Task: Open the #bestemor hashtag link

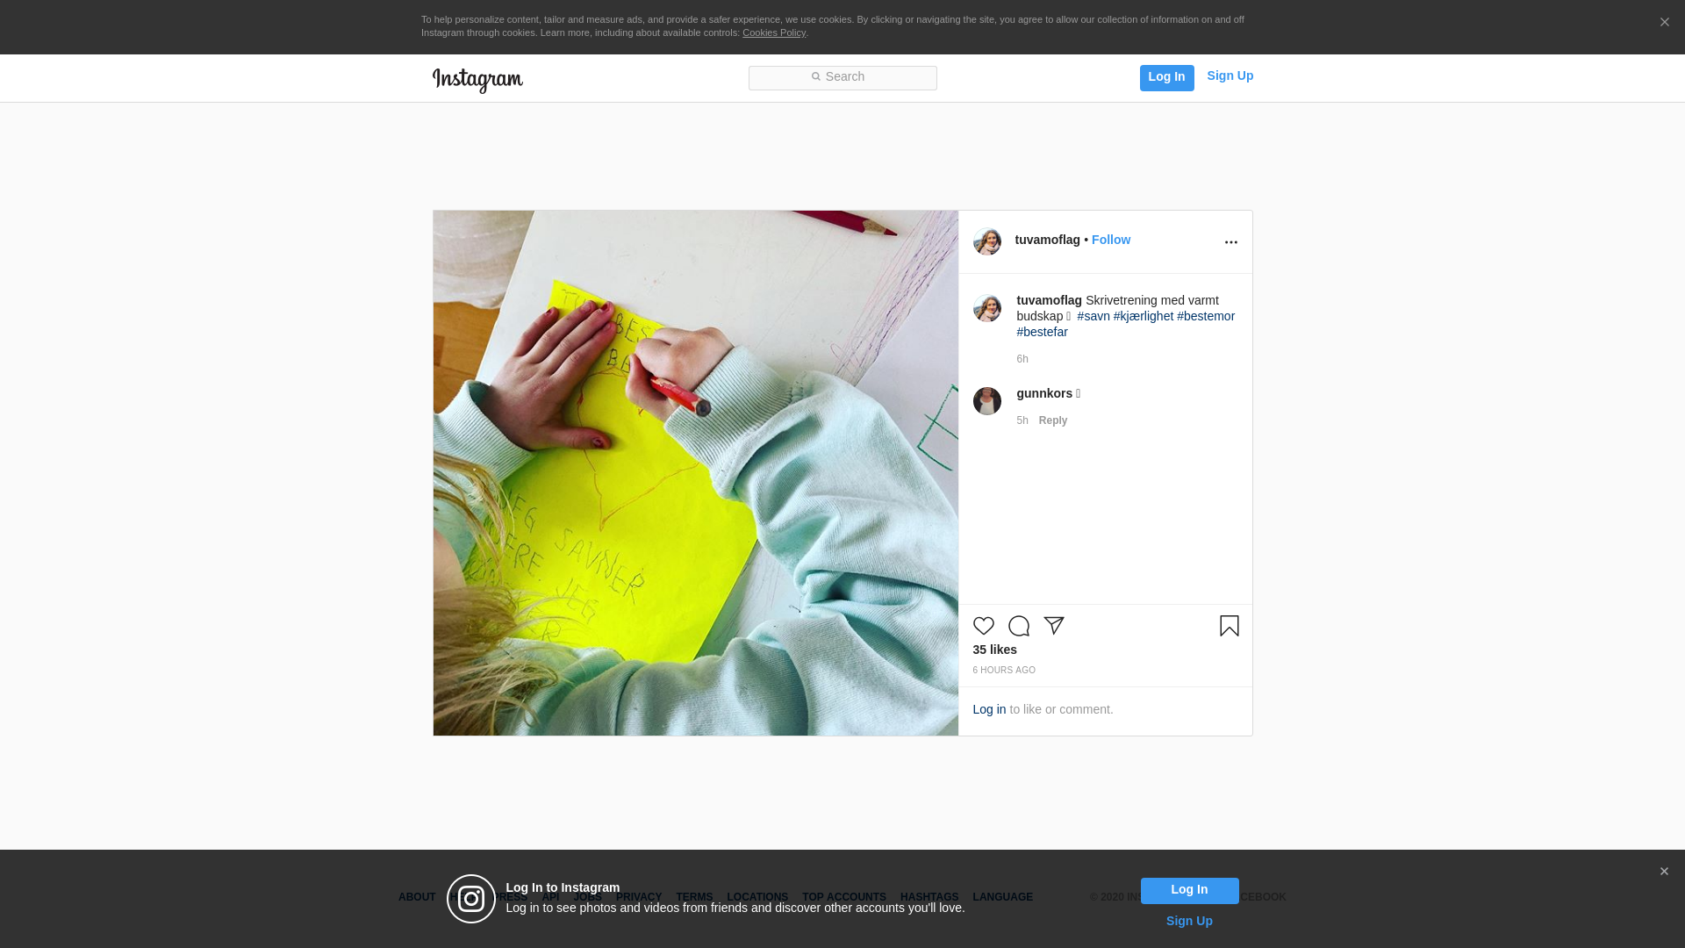Action: coord(1205,316)
